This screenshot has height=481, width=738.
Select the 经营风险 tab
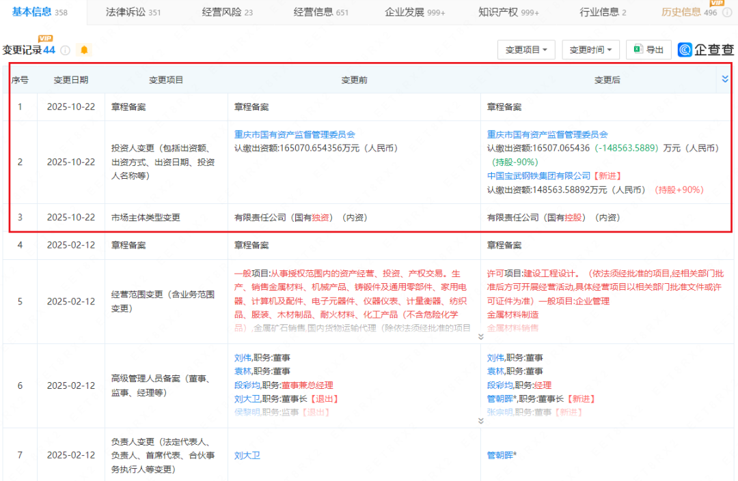pos(227,12)
